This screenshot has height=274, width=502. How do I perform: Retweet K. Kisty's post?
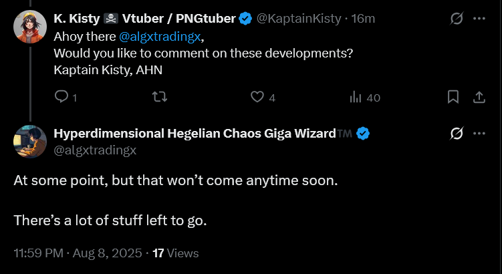[159, 97]
